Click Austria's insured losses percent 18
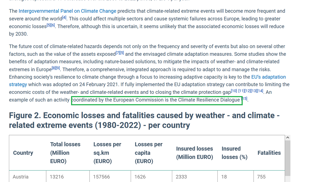 pos(224,177)
